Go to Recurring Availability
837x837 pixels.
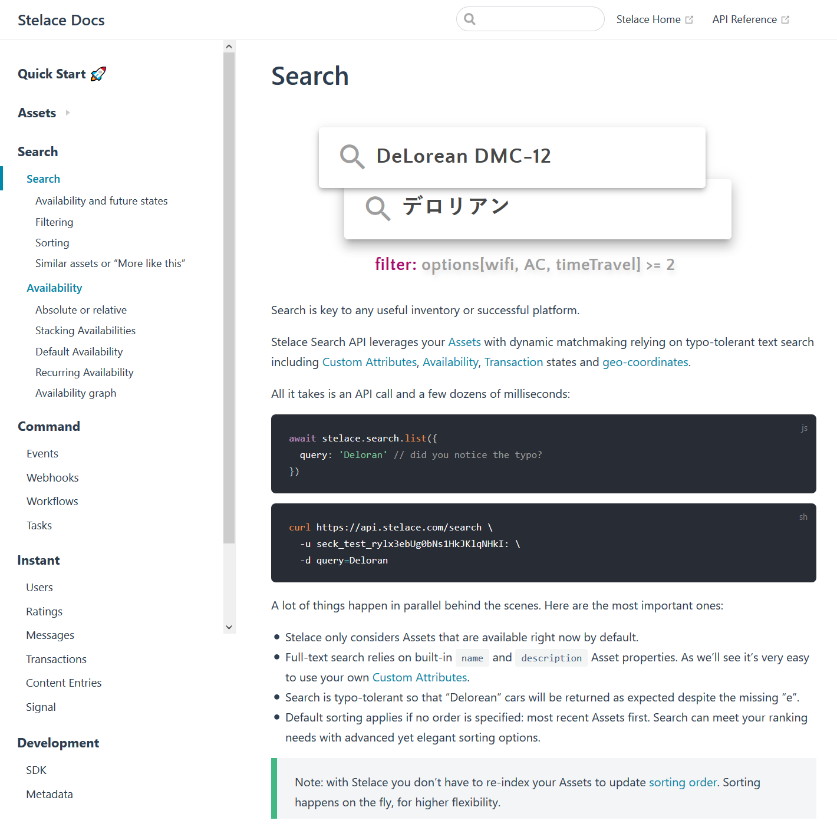pyautogui.click(x=84, y=373)
